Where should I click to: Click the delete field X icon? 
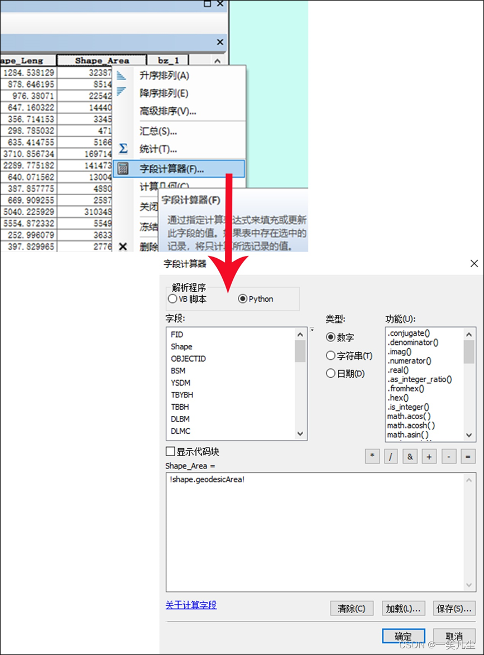(123, 246)
